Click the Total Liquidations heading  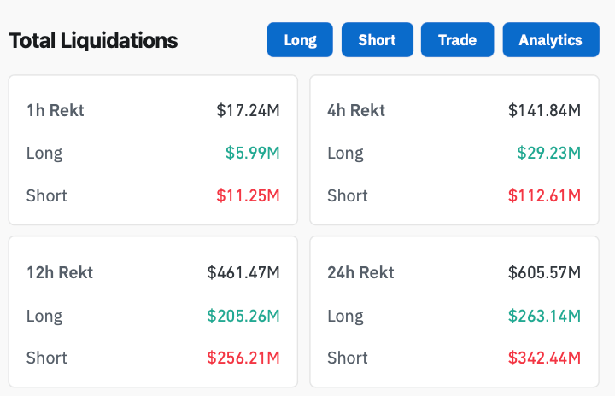point(93,40)
